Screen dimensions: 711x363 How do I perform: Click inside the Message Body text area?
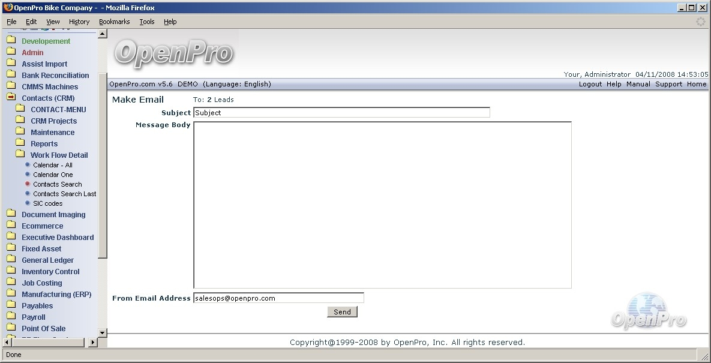[382, 205]
